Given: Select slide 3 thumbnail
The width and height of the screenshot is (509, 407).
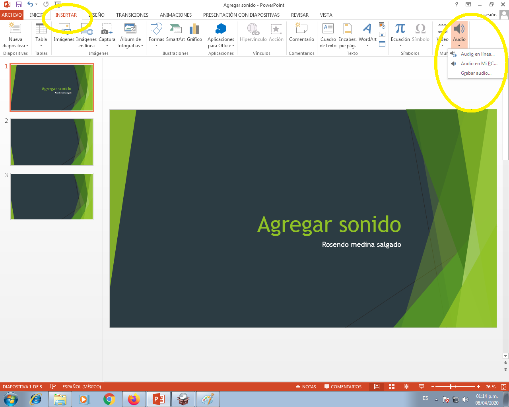Looking at the screenshot, I should pyautogui.click(x=52, y=196).
